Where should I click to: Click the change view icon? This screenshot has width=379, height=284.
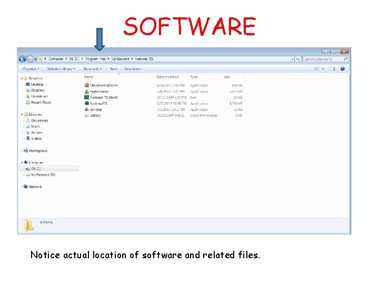click(317, 69)
